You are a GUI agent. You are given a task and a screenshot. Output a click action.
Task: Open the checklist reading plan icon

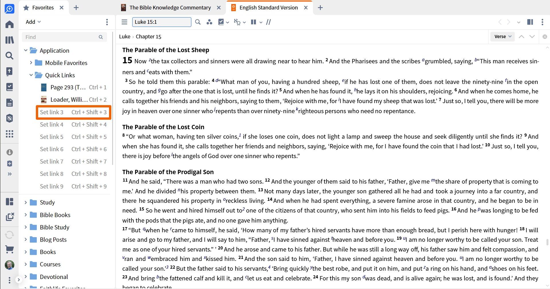(9, 87)
